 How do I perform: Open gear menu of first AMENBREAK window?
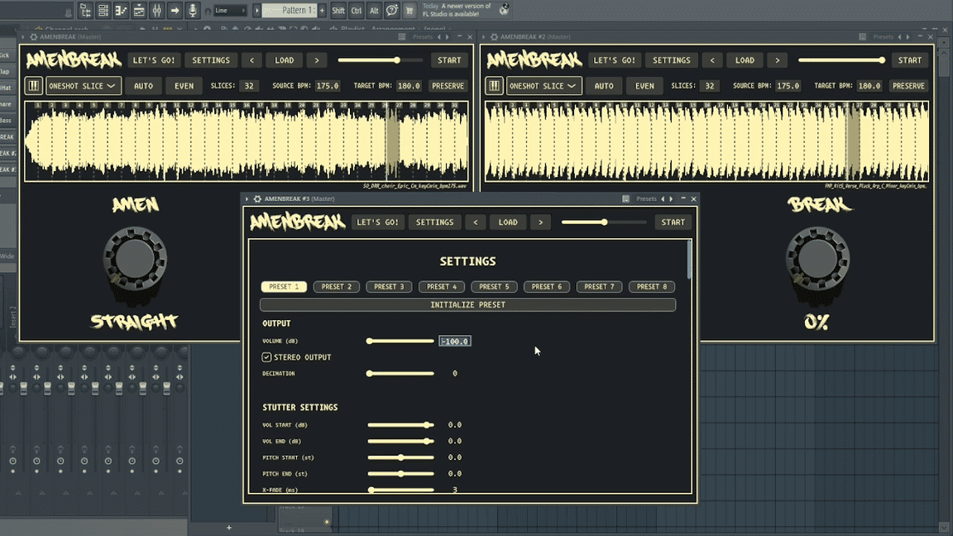[x=33, y=37]
